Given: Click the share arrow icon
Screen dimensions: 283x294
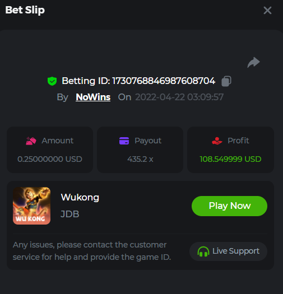Looking at the screenshot, I should pos(253,62).
